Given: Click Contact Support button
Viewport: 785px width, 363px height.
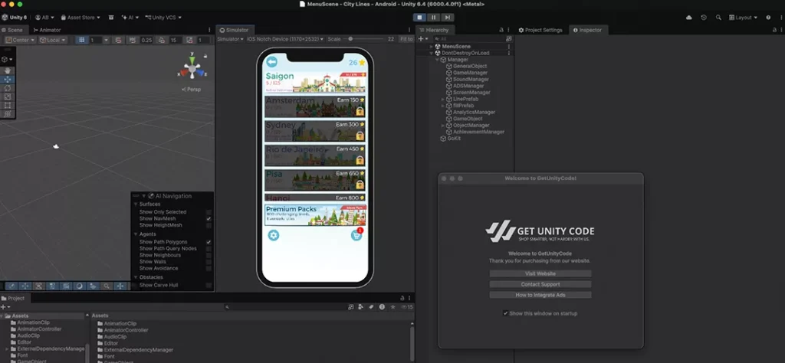Looking at the screenshot, I should click(540, 284).
